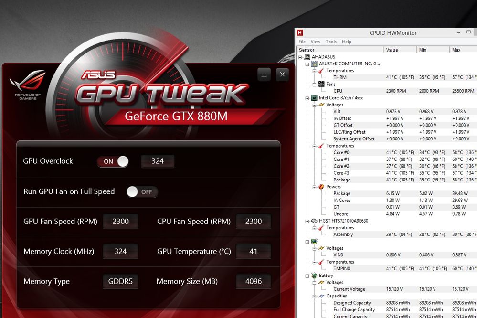Click the Memory Clock (MHz) value box
The height and width of the screenshot is (318, 477).
[x=120, y=251]
